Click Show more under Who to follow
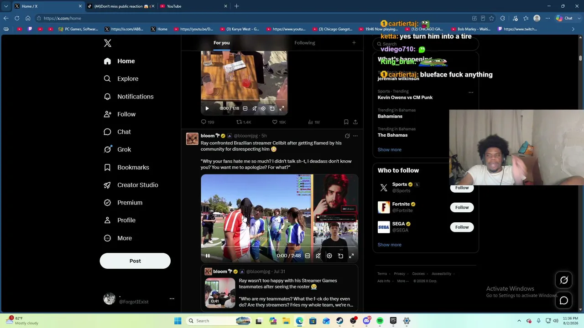Viewport: 584px width, 328px height. (390, 245)
